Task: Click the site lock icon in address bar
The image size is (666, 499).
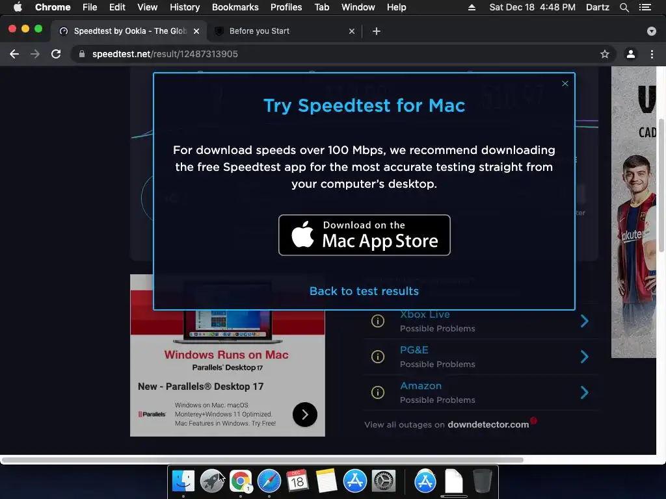Action: (x=82, y=54)
